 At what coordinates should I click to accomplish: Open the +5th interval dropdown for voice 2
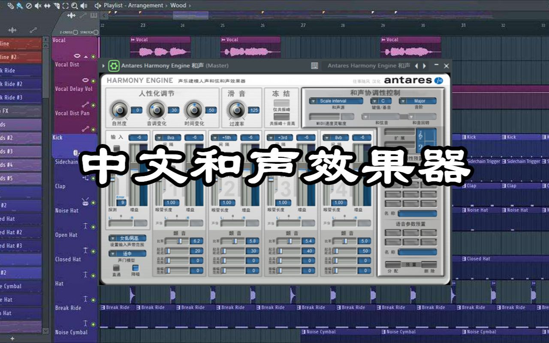pyautogui.click(x=223, y=138)
